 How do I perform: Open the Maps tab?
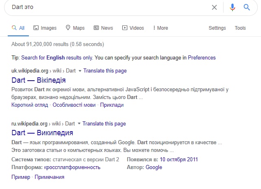75,28
